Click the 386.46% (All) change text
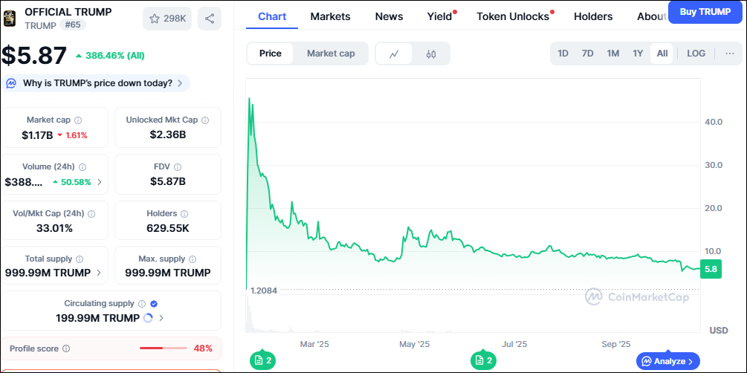747x373 pixels. 114,56
